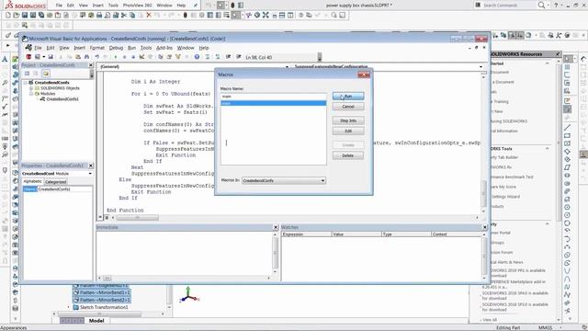Viewport: 588px width, 331px height.
Task: Select the highlighted main macro in list
Action: [x=274, y=103]
